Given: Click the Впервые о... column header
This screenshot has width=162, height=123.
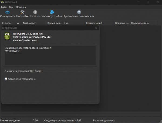Looking at the screenshot, I should 122,23.
